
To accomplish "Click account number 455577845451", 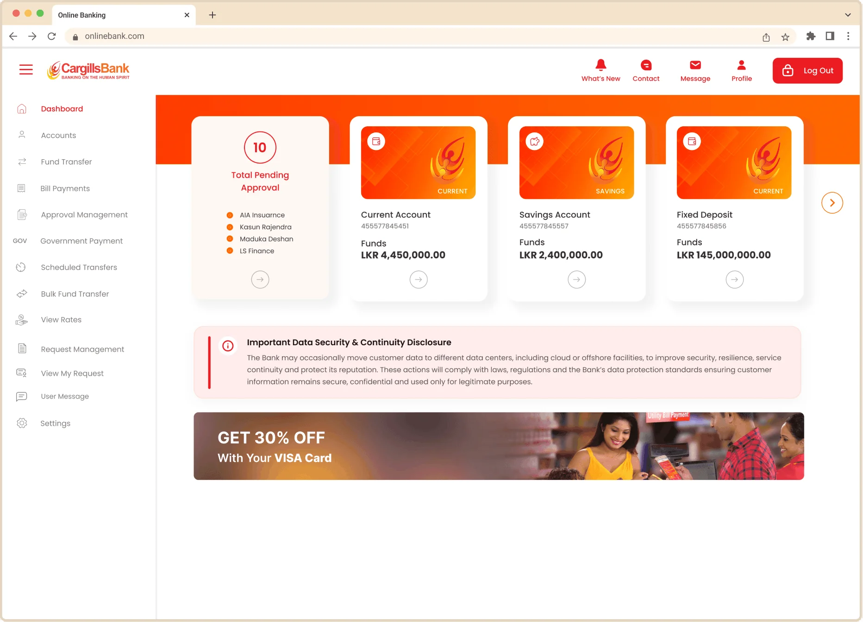I will 385,226.
